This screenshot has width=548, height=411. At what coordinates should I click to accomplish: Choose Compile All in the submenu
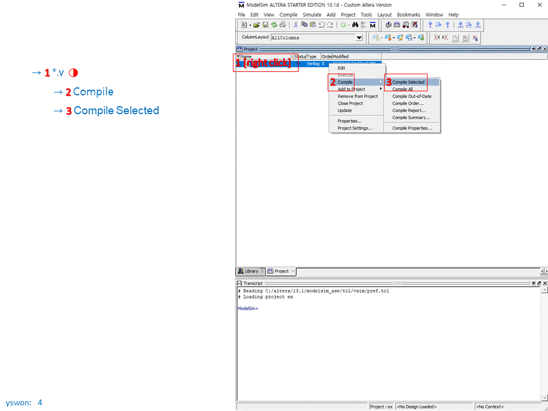coord(412,89)
